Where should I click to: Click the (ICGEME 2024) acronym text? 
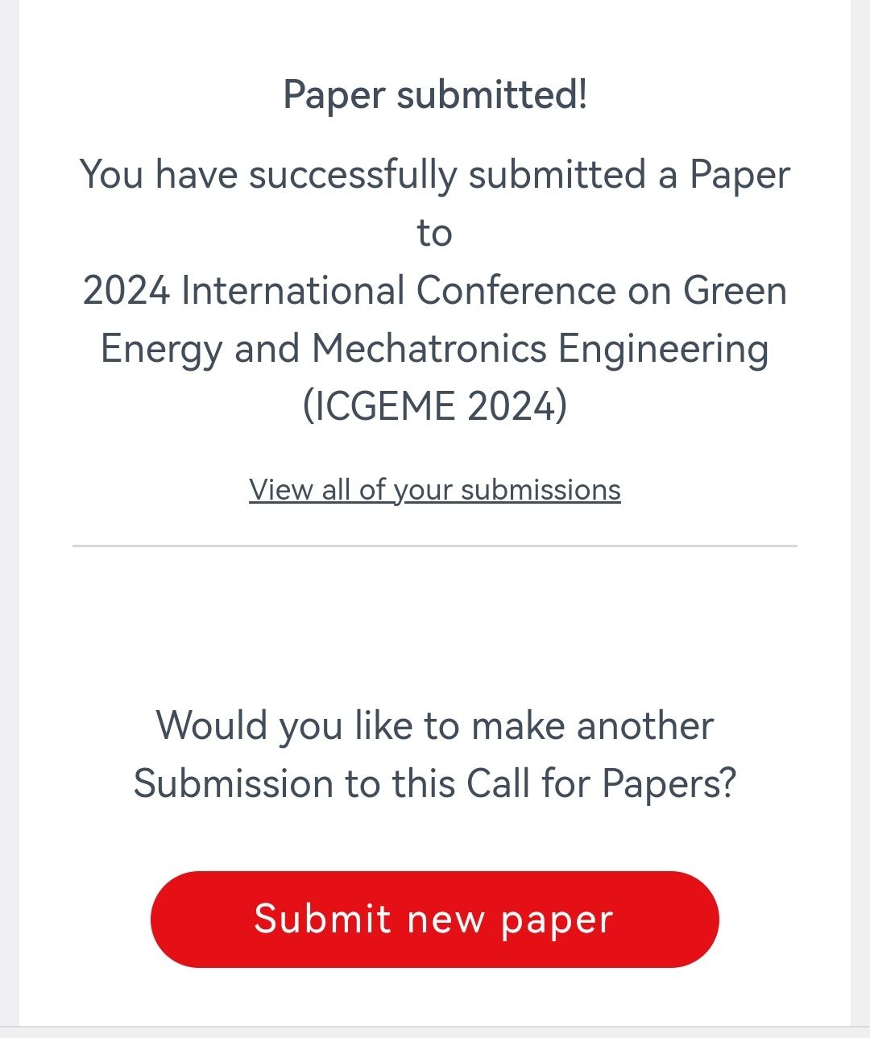(435, 405)
